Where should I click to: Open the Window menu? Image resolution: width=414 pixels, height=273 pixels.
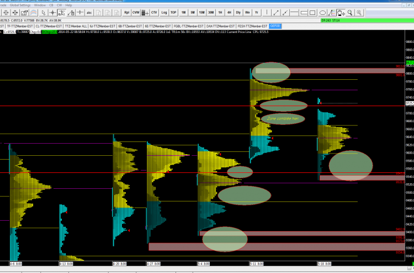40,6
